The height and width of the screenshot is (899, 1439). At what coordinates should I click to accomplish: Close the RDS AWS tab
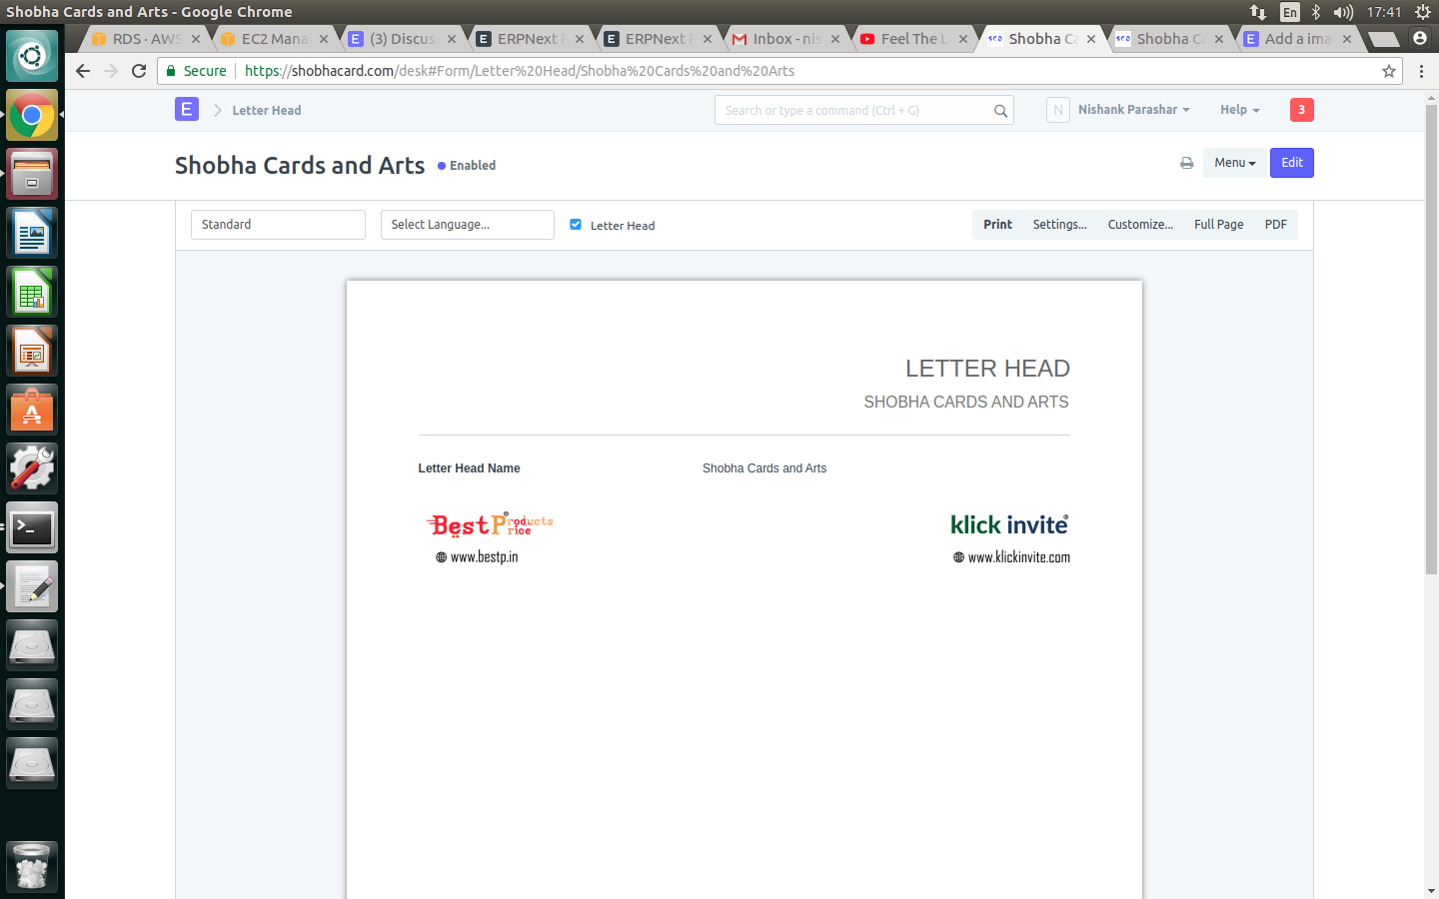196,39
